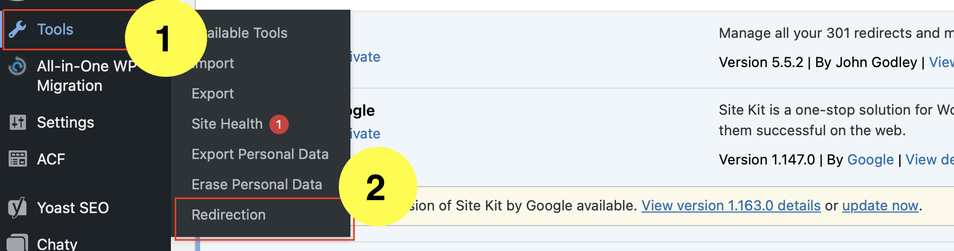The image size is (954, 251).
Task: Click the update now link
Action: point(880,206)
